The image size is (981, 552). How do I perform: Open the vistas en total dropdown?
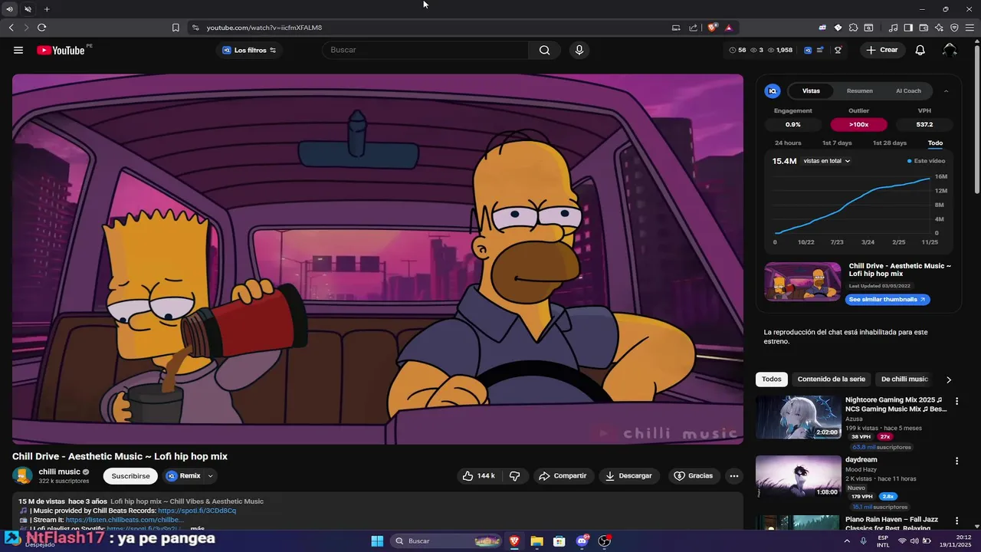(x=827, y=161)
